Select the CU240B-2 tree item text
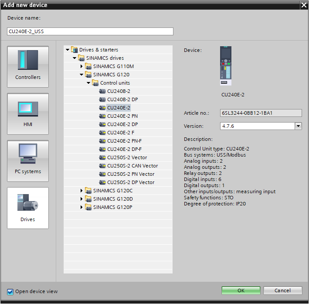 click(119, 91)
